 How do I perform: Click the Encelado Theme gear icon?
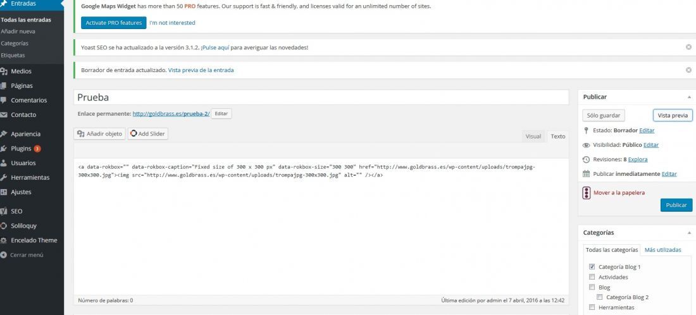[x=4, y=240]
